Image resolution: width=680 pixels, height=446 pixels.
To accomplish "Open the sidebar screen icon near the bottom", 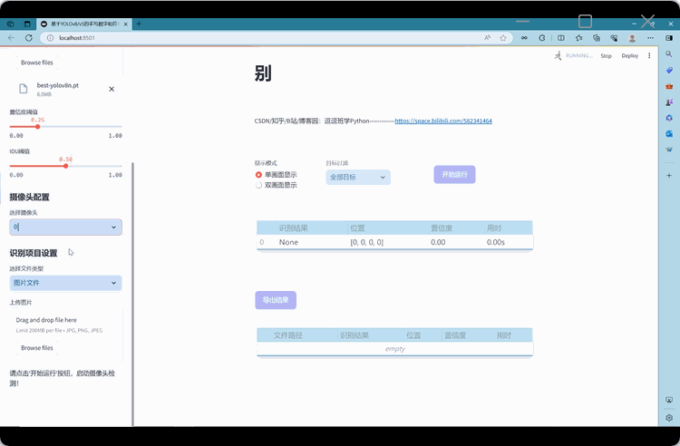I will (x=669, y=400).
